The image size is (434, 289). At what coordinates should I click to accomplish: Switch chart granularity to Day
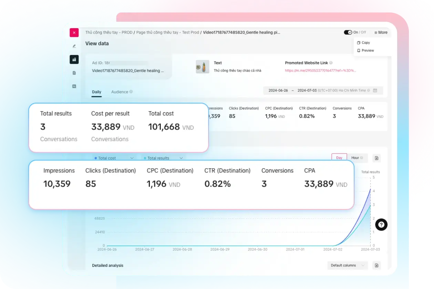pyautogui.click(x=339, y=158)
